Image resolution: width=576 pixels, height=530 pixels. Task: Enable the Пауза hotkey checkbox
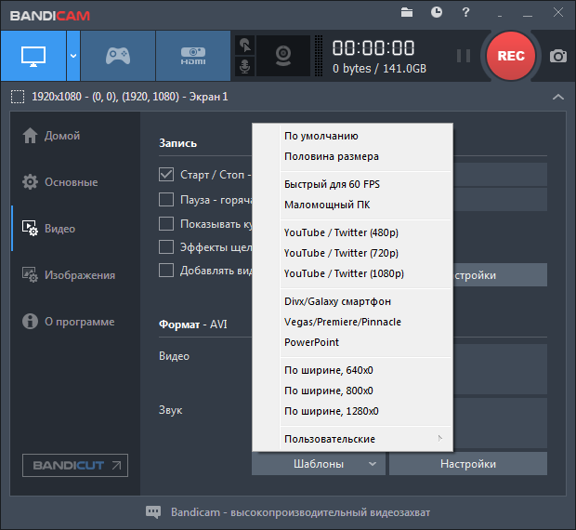pyautogui.click(x=167, y=199)
